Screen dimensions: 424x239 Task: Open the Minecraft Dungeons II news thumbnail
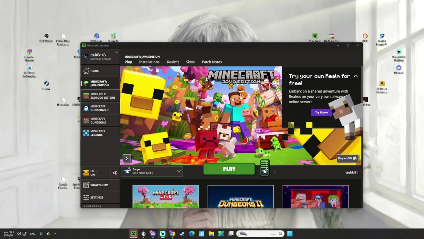pos(240,197)
